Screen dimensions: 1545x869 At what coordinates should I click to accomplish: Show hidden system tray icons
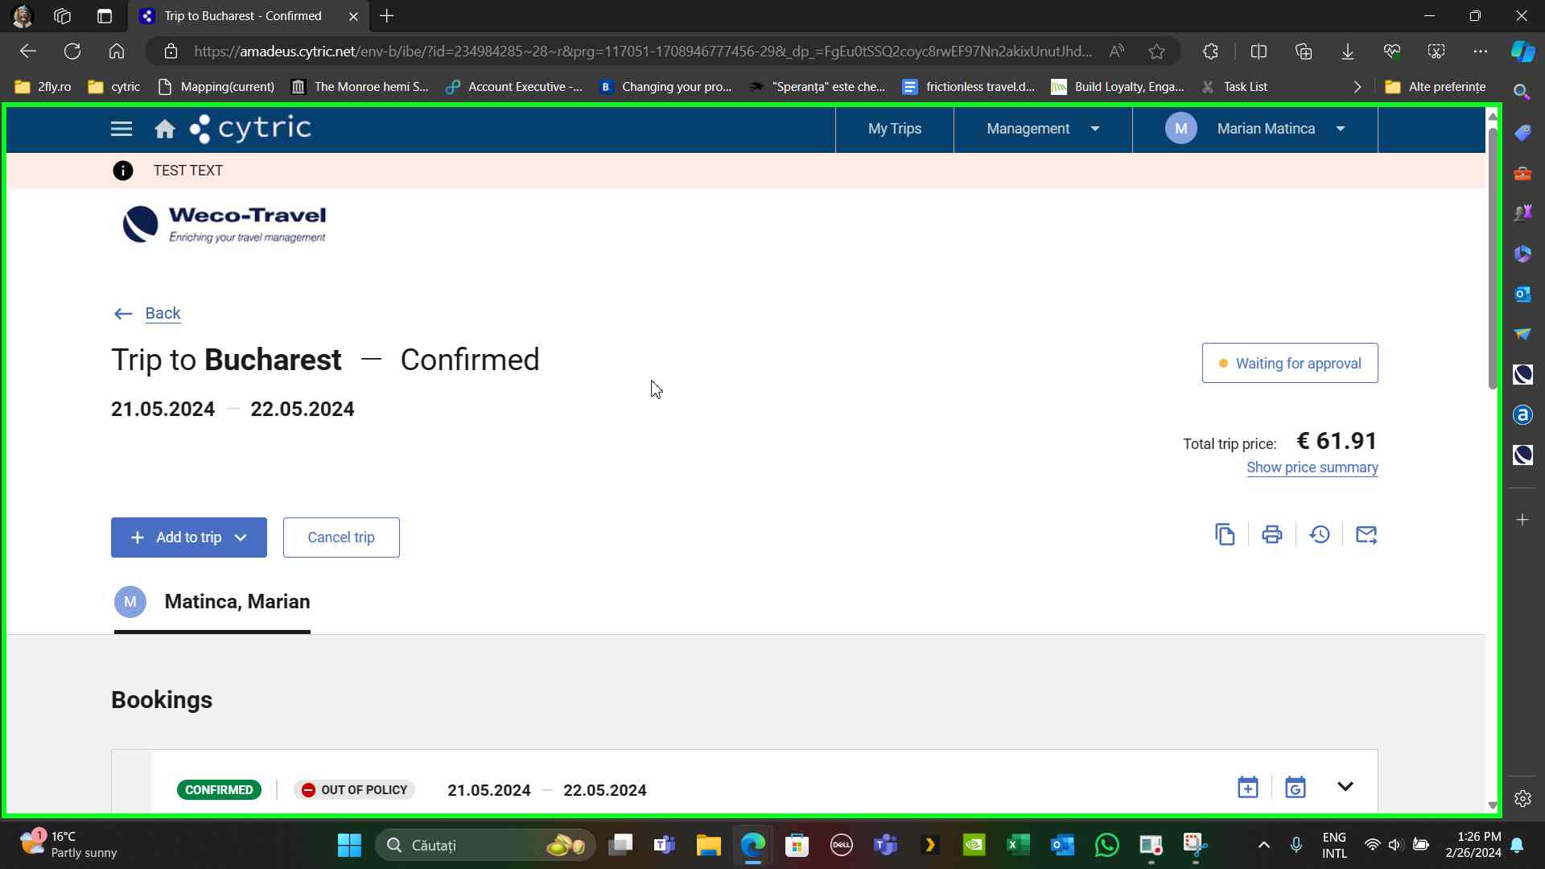pyautogui.click(x=1264, y=845)
